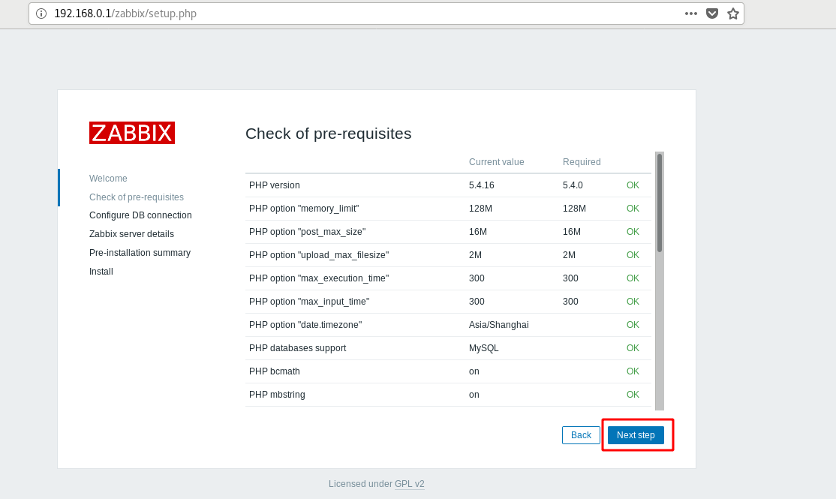
Task: Click the Back button
Action: tap(581, 435)
